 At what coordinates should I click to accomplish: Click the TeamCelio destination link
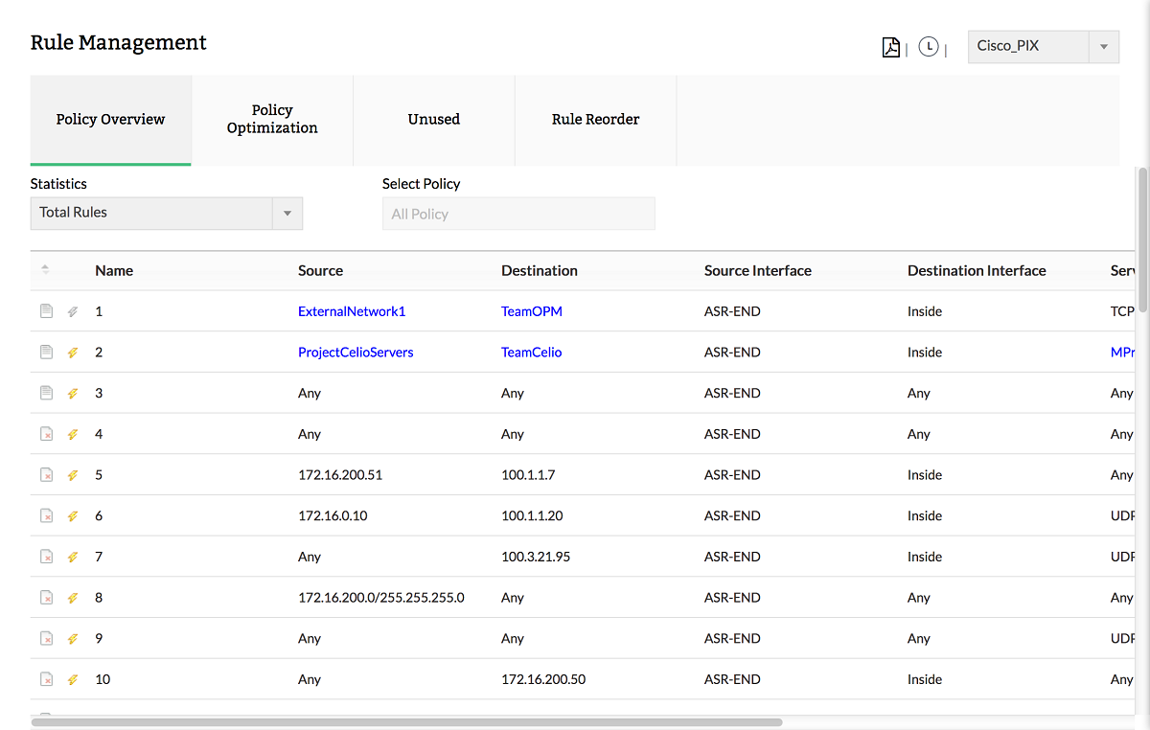pyautogui.click(x=531, y=352)
